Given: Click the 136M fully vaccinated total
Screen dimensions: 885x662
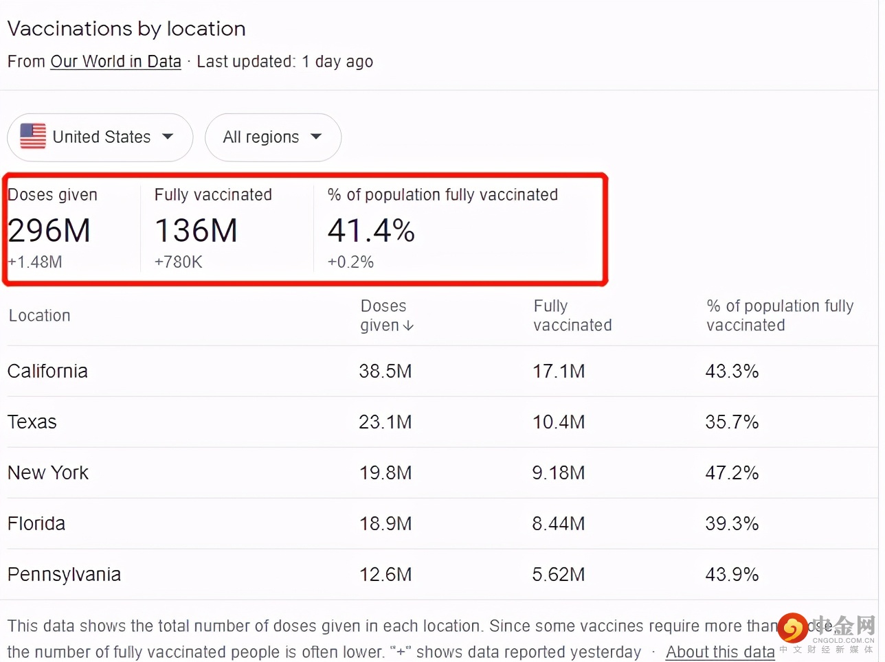Looking at the screenshot, I should point(196,231).
